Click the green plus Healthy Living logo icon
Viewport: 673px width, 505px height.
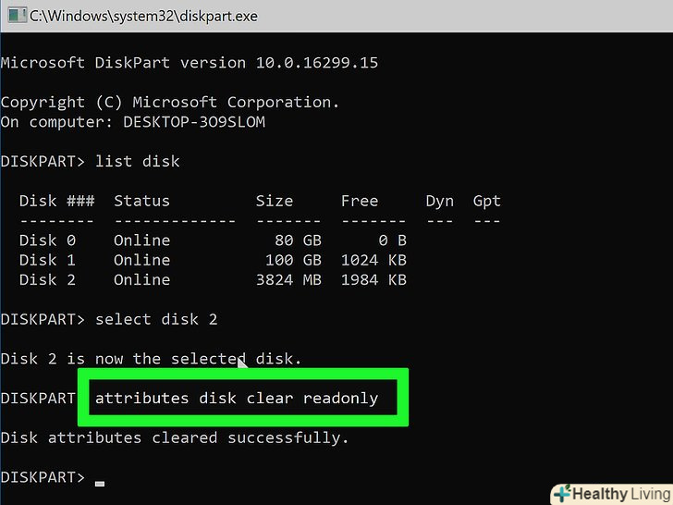562,493
